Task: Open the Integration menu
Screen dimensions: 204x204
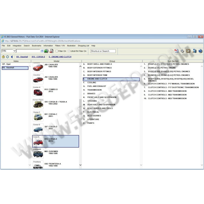Action: click(x=17, y=46)
